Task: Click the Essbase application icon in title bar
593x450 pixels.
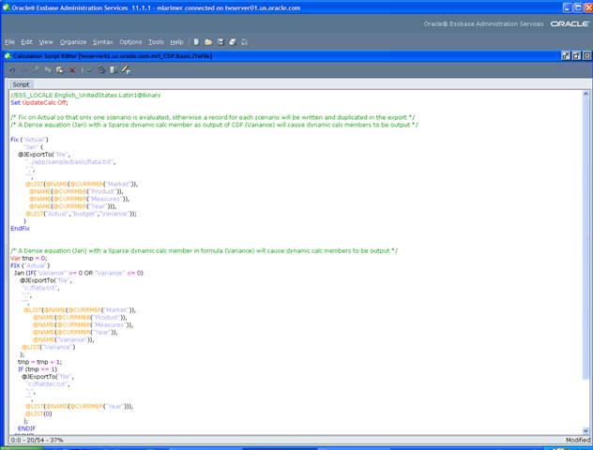Action: pos(6,7)
